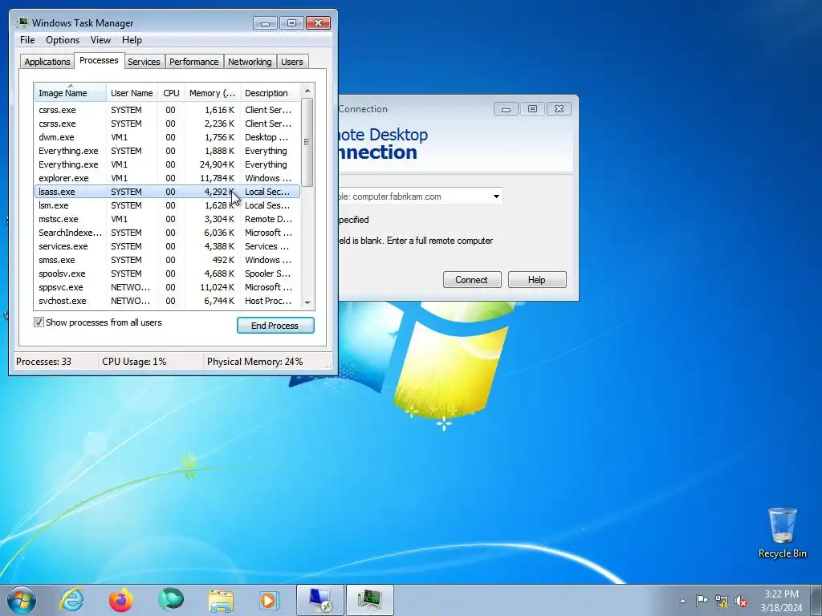
Task: Select csrss.exe row with 1,616 K memory
Action: point(167,110)
